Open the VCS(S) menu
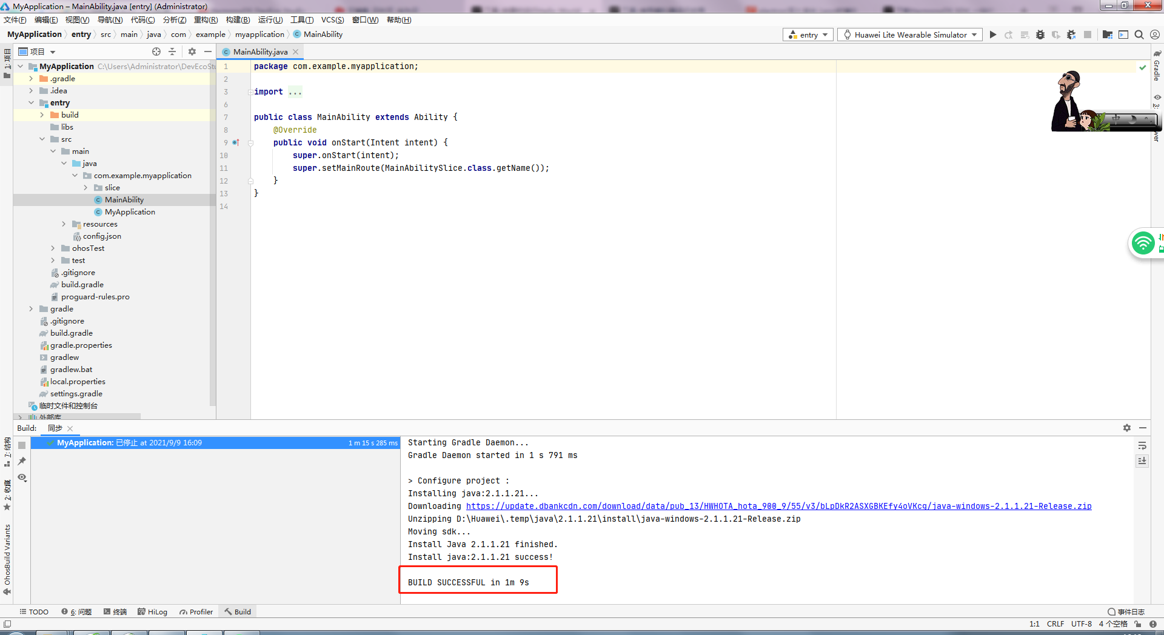The width and height of the screenshot is (1164, 635). click(332, 20)
